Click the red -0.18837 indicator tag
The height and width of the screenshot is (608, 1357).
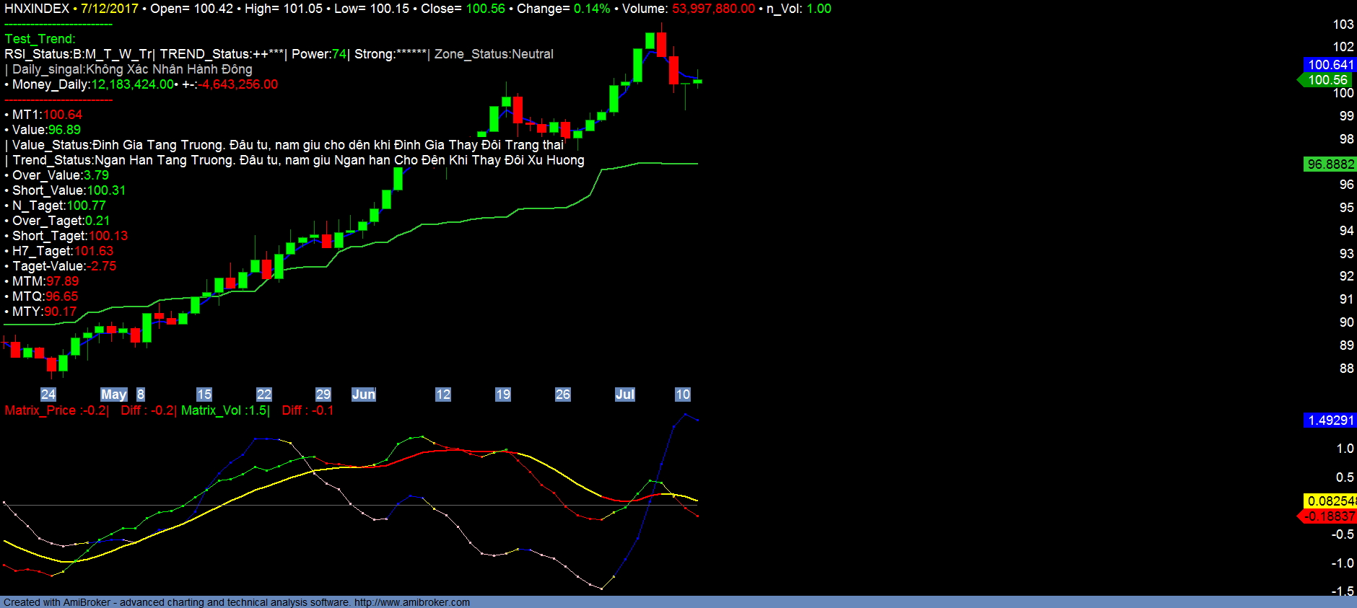pyautogui.click(x=1329, y=516)
